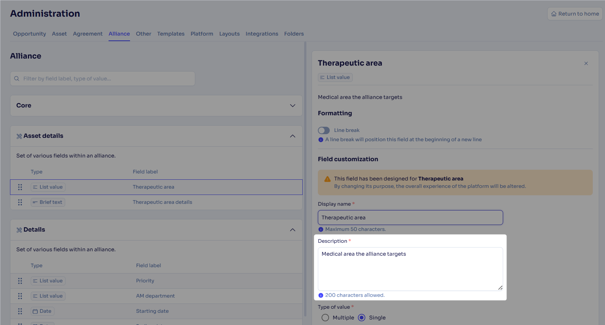
Task: Click drag handle for Therapeutic area row
Action: (x=20, y=187)
